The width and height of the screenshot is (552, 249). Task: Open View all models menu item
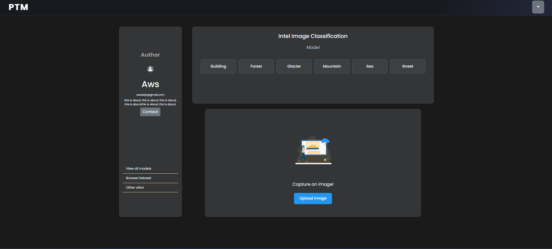tap(150, 169)
